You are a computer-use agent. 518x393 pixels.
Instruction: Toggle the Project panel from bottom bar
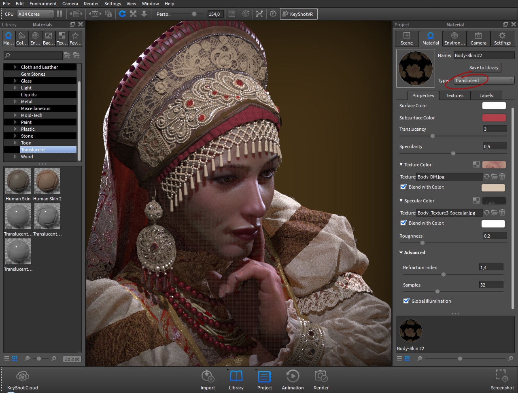tap(264, 380)
